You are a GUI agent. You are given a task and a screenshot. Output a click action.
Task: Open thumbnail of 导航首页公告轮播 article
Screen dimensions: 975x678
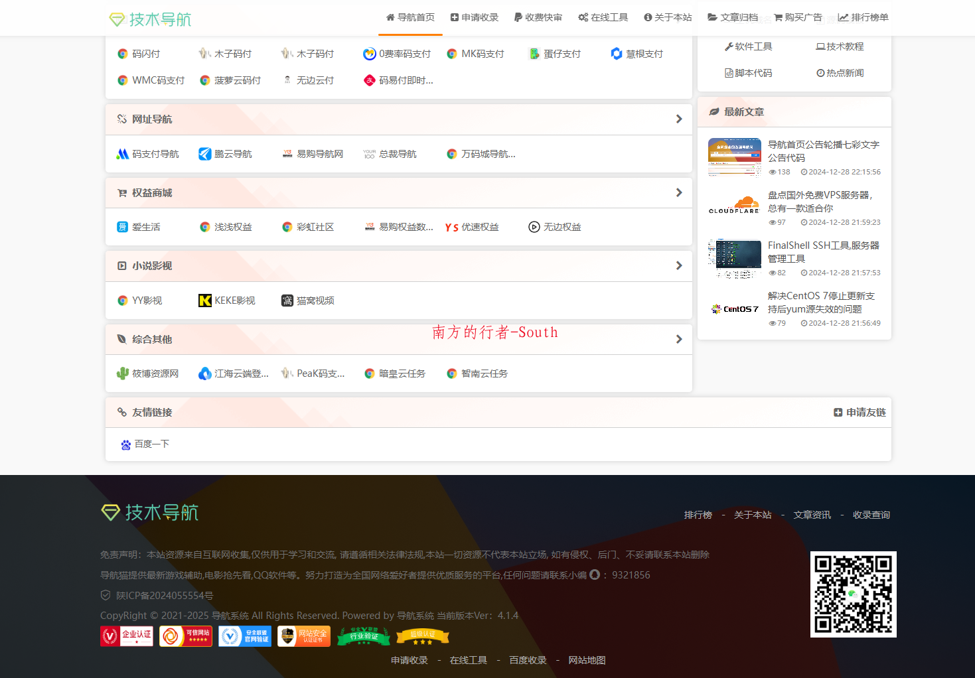(x=735, y=157)
